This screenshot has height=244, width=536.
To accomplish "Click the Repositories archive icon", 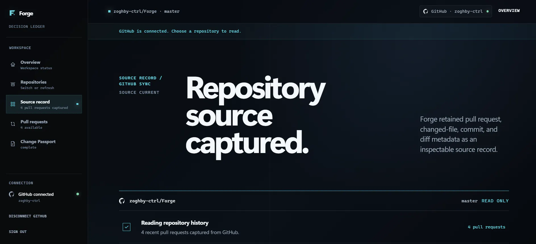I will [13, 84].
